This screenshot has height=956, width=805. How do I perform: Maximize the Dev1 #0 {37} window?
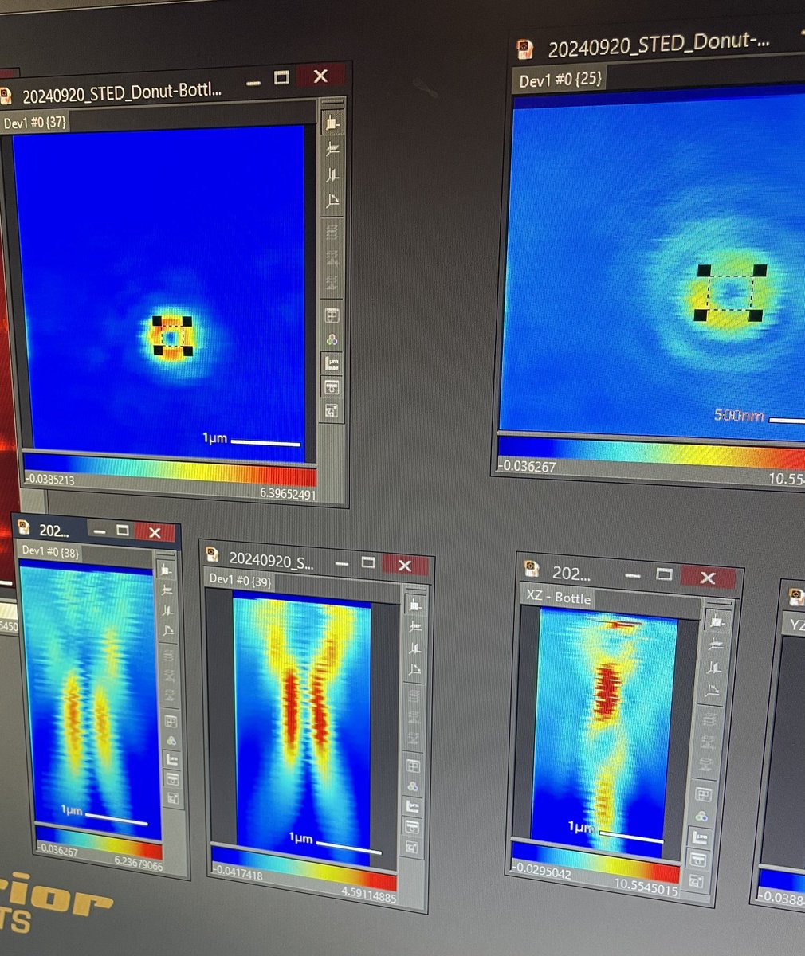pos(281,77)
